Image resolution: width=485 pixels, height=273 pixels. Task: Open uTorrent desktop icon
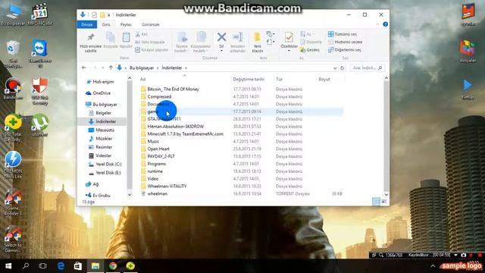(40, 125)
